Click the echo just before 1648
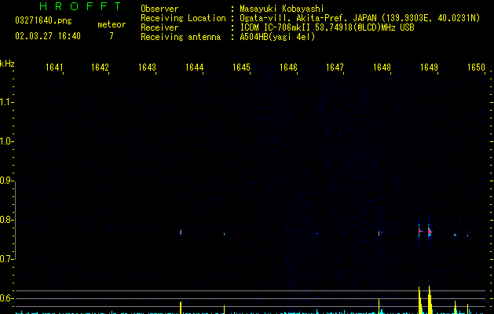 pos(379,233)
